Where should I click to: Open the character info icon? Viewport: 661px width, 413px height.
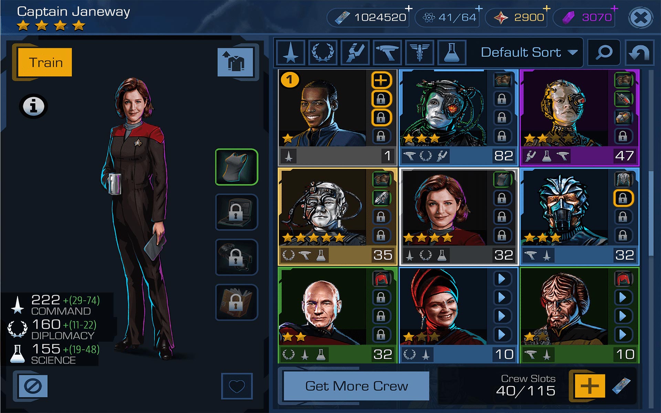33,106
